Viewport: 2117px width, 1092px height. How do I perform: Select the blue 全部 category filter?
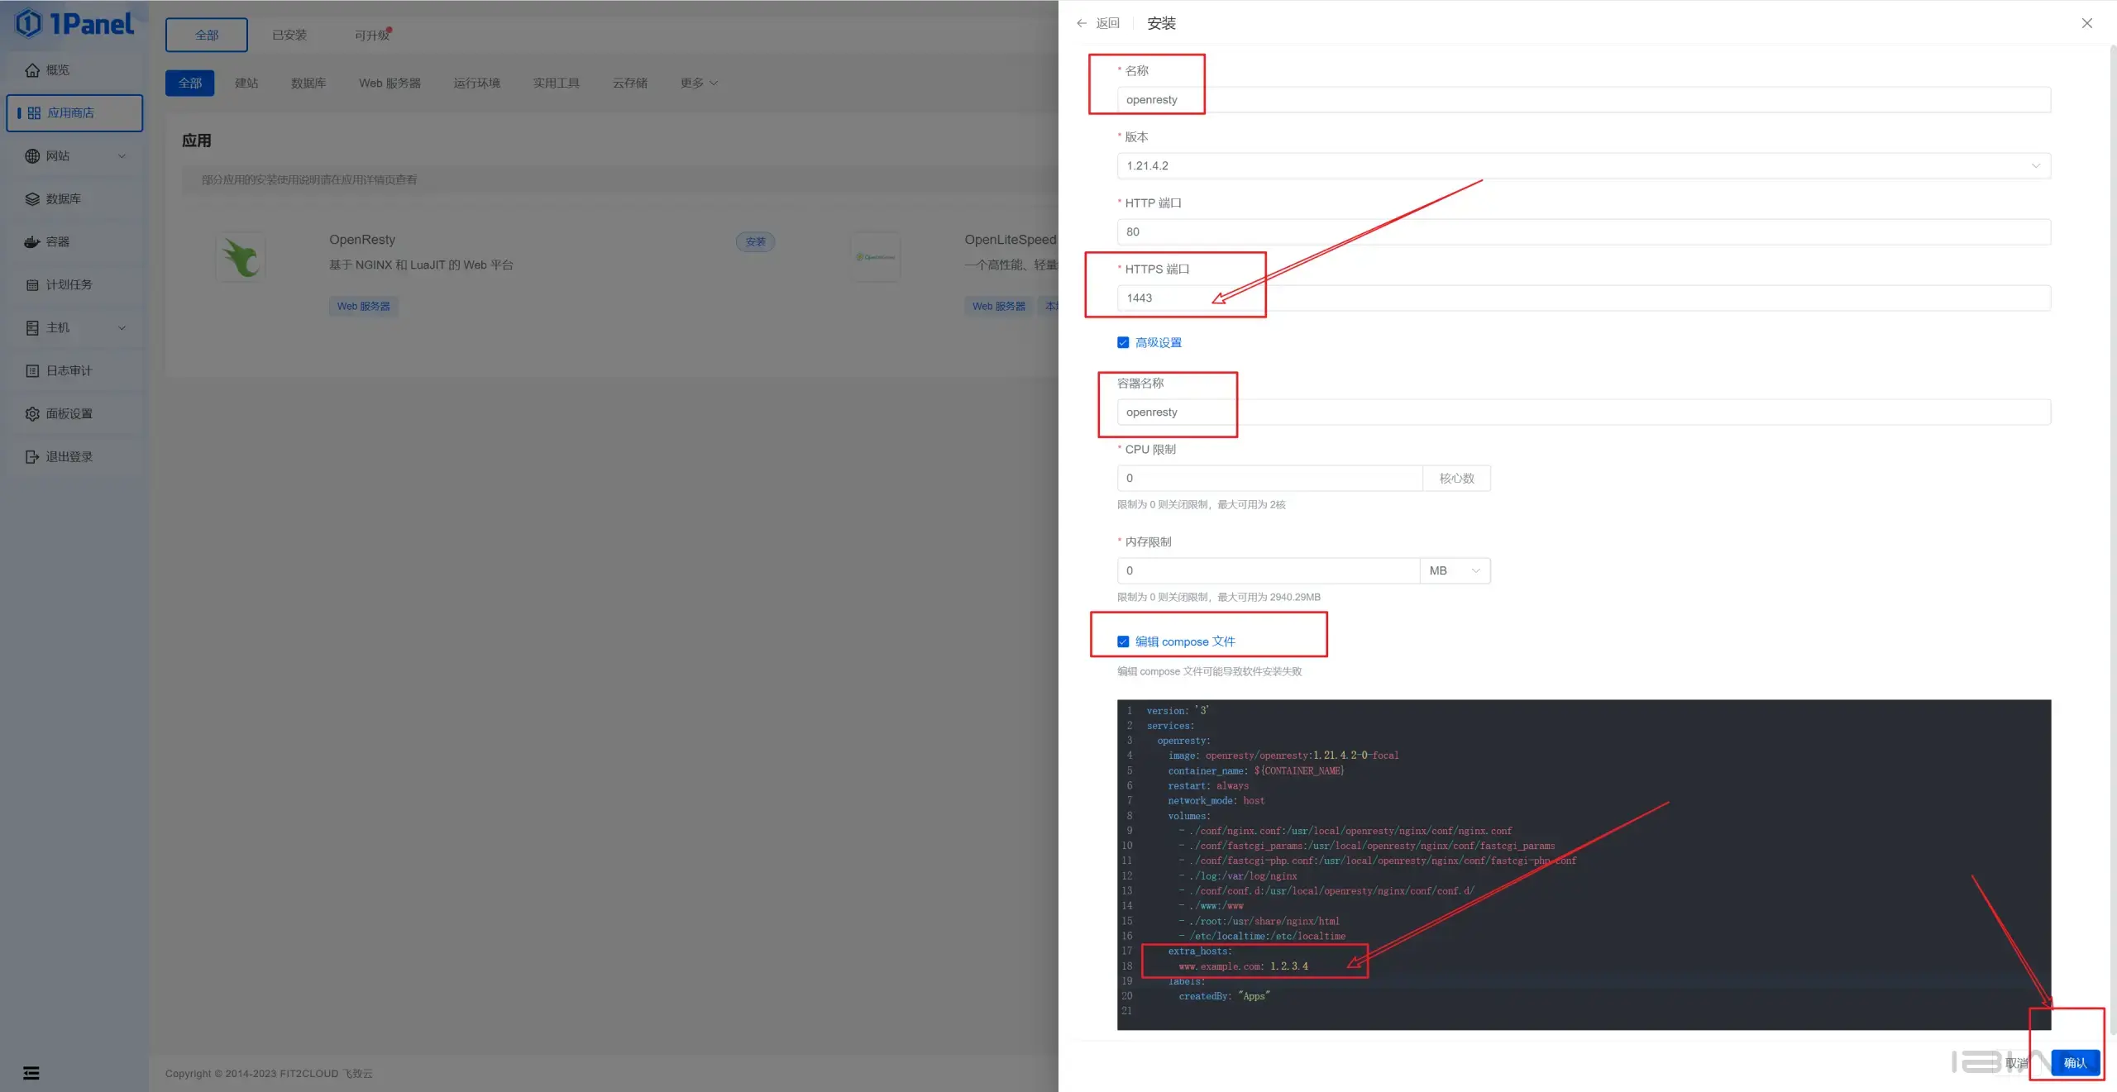point(190,83)
